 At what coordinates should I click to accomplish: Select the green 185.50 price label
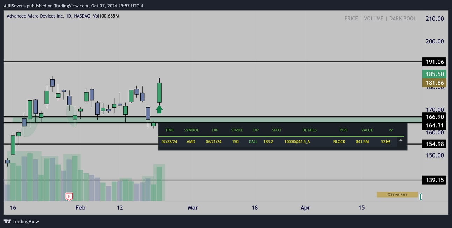(434, 74)
